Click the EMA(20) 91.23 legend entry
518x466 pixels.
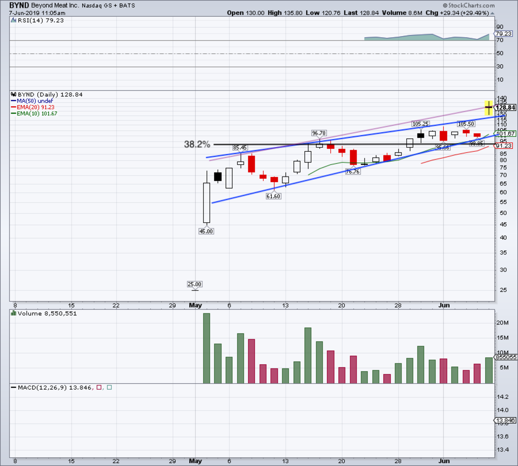point(32,107)
